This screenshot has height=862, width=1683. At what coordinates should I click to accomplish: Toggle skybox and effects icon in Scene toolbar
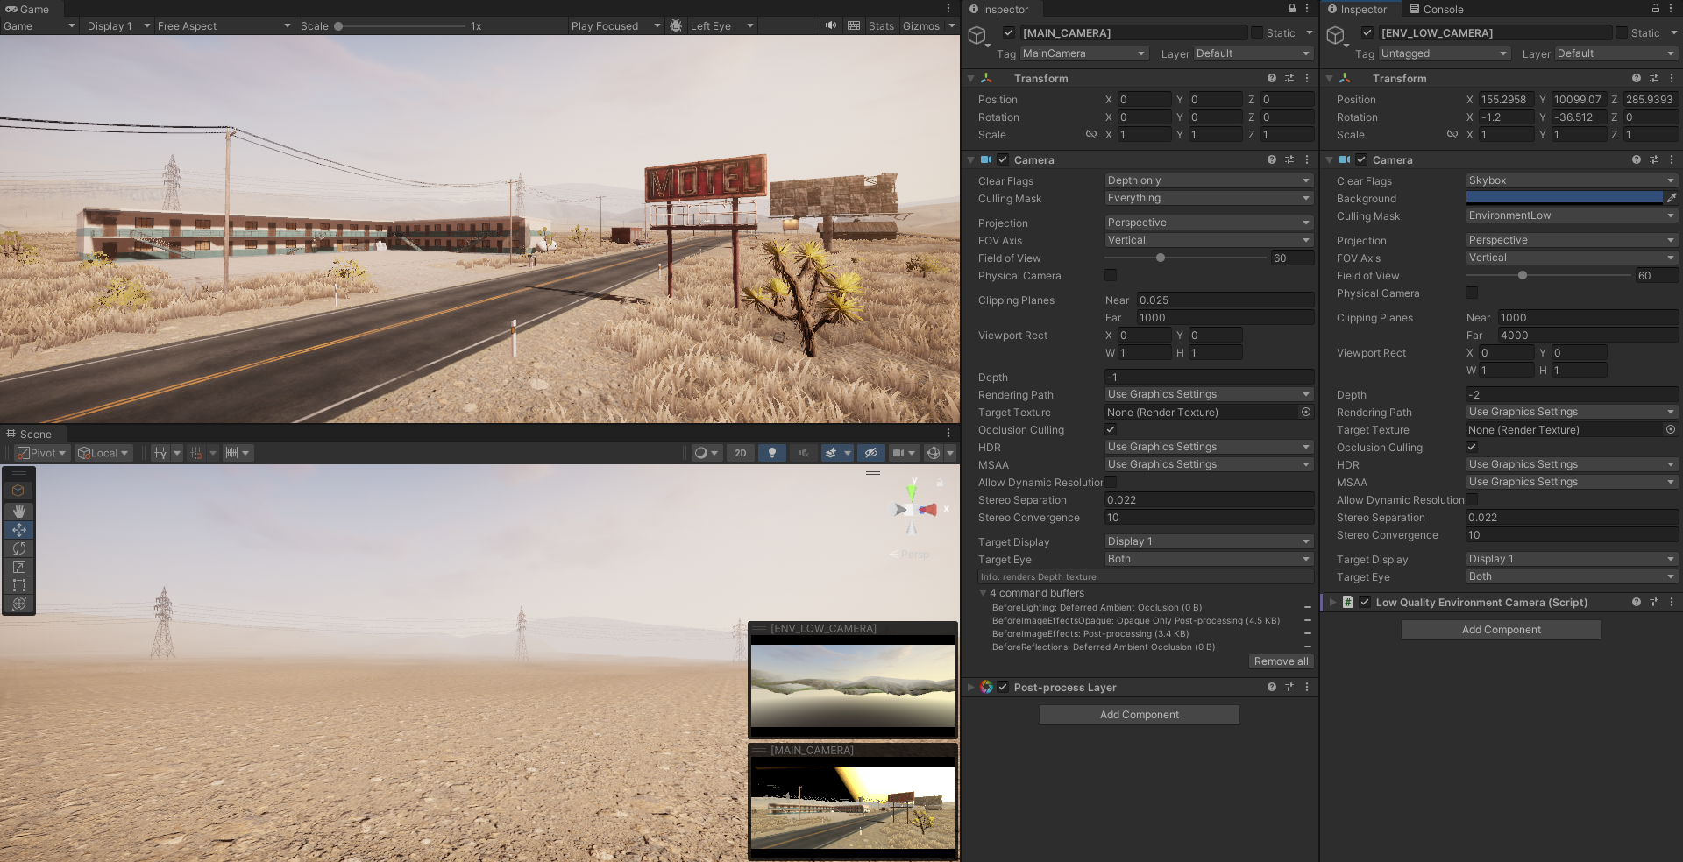(831, 453)
